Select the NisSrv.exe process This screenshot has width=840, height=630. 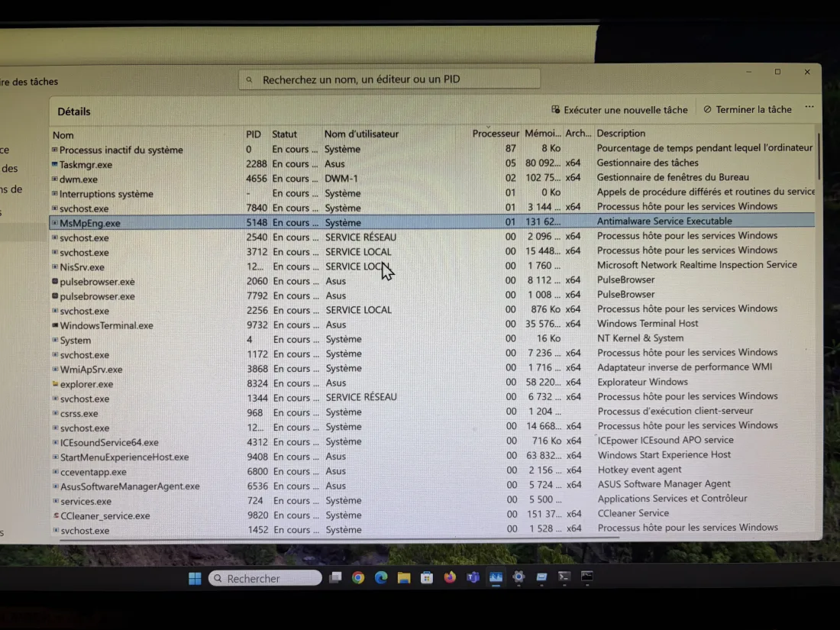[x=431, y=267]
